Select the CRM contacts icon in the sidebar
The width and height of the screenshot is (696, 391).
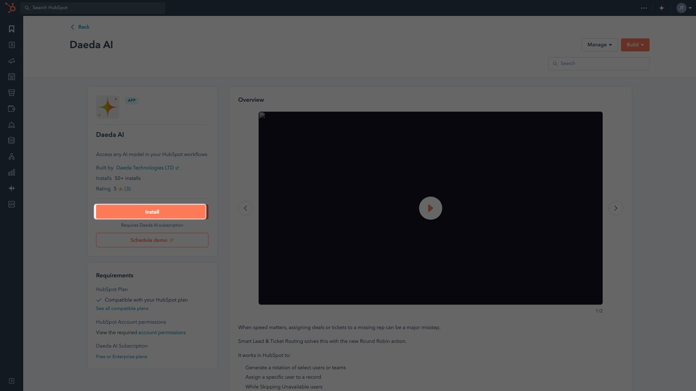(10, 44)
